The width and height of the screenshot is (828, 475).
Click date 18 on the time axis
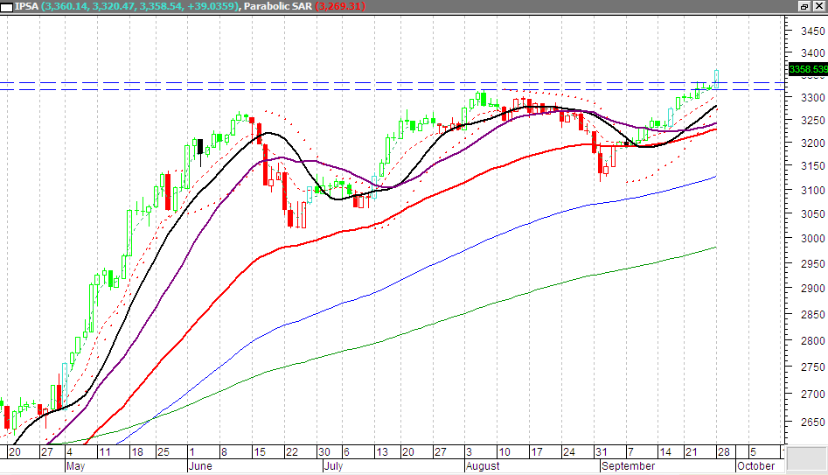pyautogui.click(x=137, y=452)
